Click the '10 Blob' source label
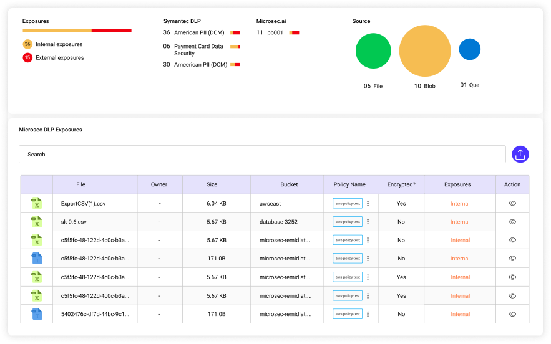 425,86
